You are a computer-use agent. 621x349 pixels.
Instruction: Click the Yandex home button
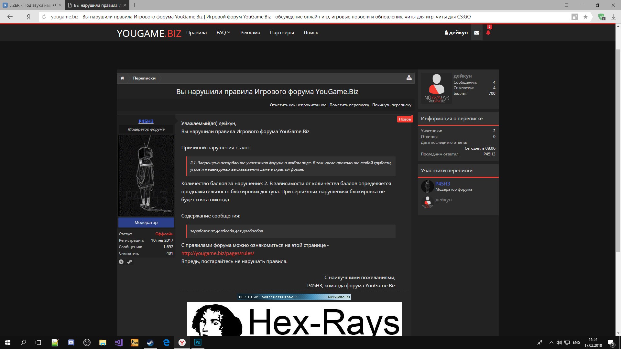(28, 17)
